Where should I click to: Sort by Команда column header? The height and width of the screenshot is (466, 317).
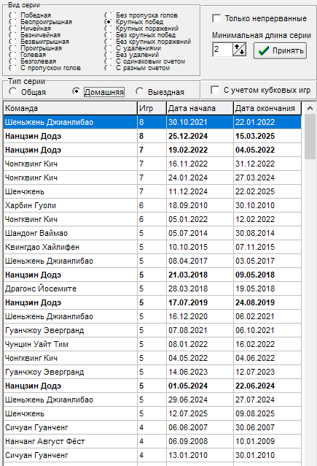click(x=70, y=109)
